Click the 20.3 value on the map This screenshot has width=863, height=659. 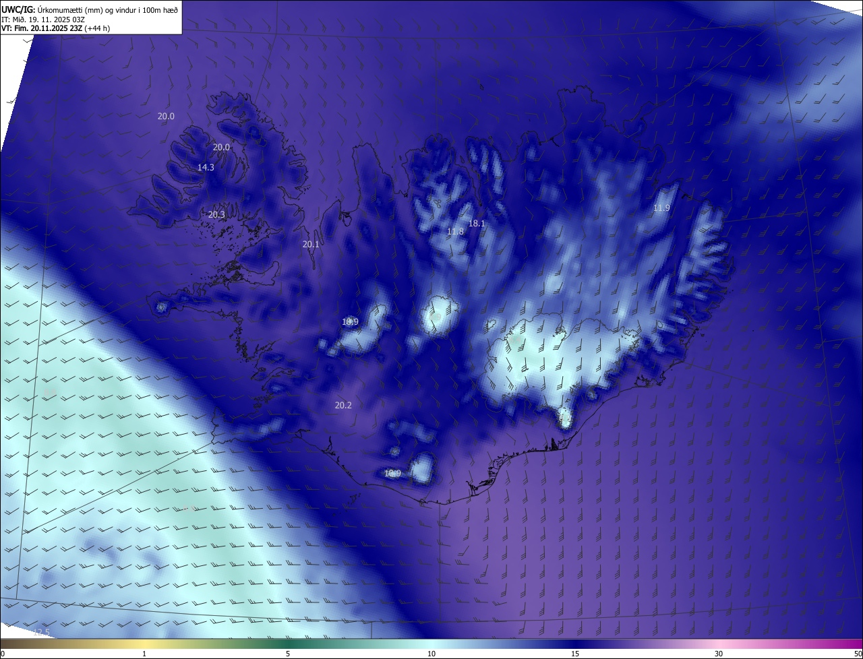click(x=216, y=214)
